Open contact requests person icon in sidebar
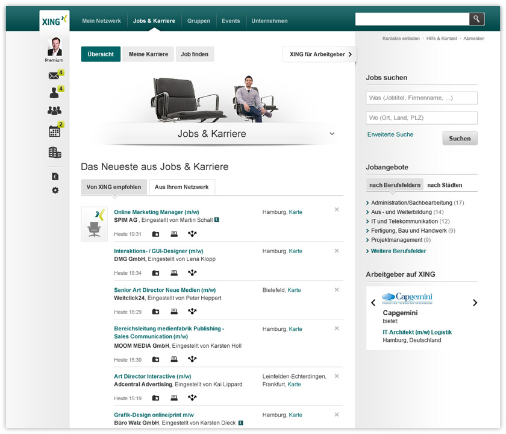 pyautogui.click(x=54, y=93)
